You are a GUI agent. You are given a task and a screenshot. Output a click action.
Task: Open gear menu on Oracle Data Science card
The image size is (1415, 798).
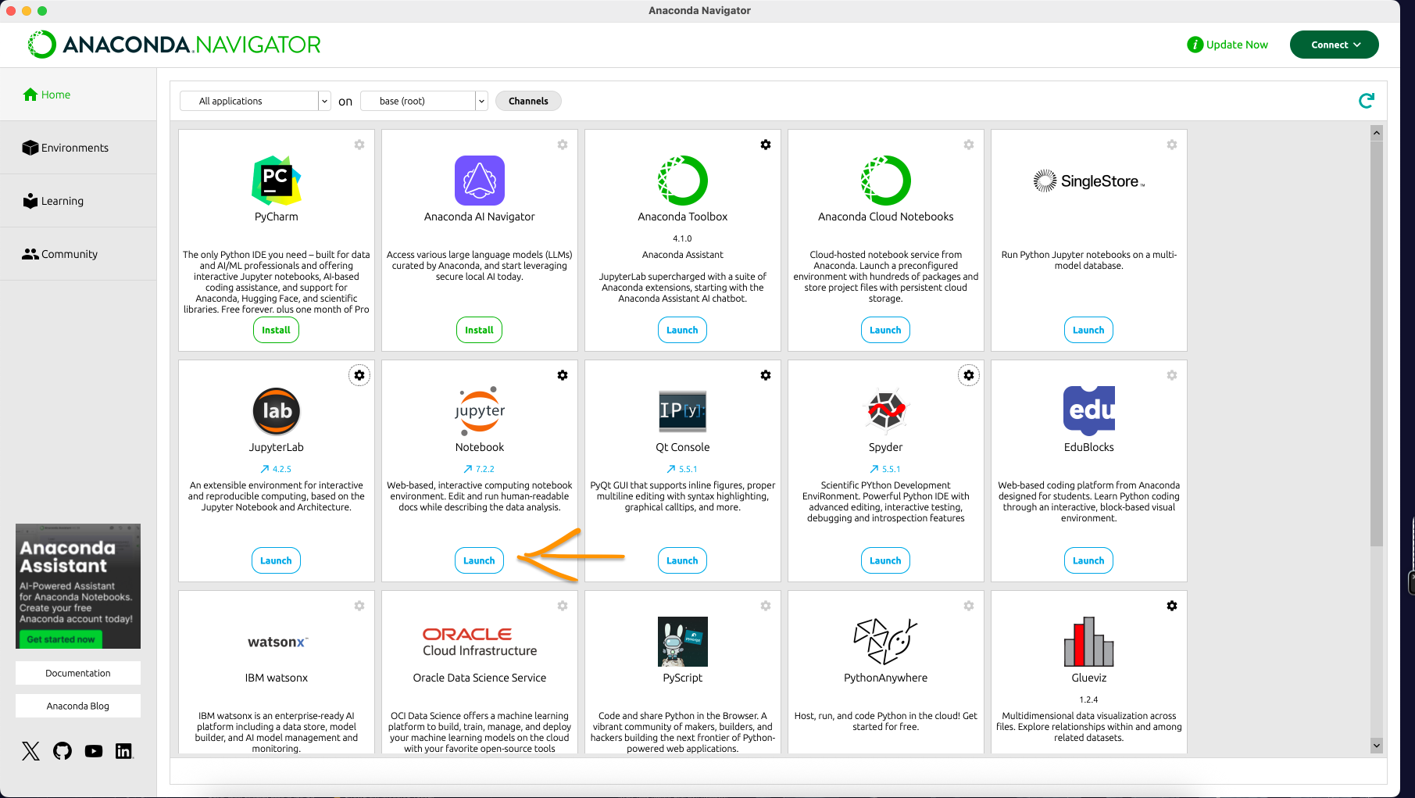pos(563,606)
